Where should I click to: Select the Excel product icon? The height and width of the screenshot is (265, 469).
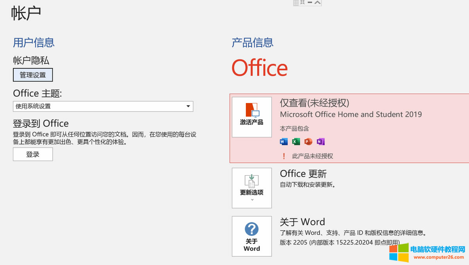coord(295,141)
